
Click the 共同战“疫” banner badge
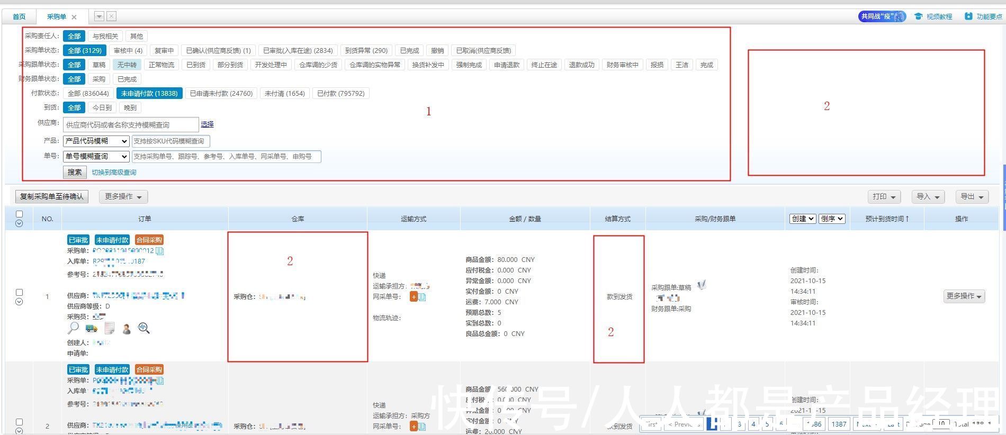882,16
